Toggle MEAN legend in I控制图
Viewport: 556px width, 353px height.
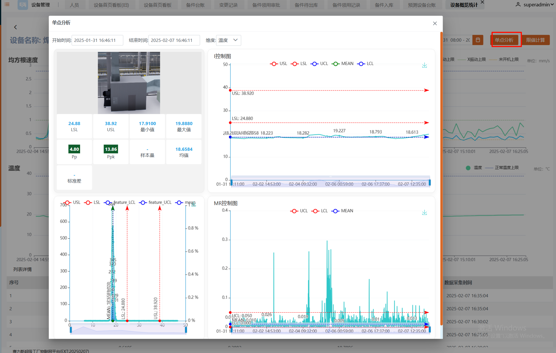[x=343, y=64]
